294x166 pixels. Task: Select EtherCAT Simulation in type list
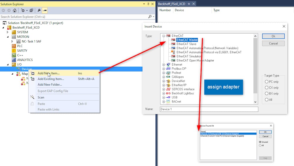coord(189,56)
